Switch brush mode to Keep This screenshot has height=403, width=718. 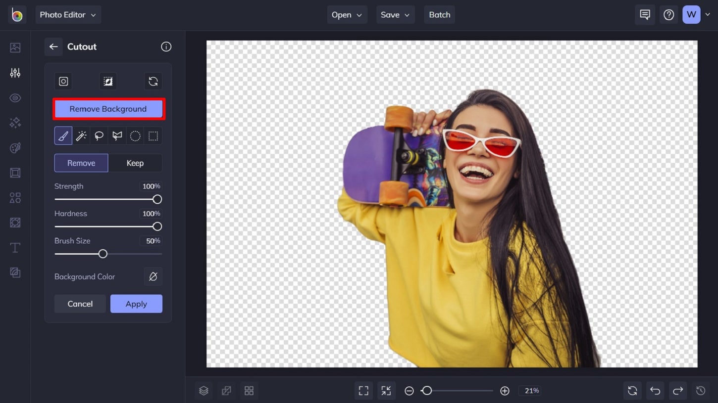(x=134, y=163)
